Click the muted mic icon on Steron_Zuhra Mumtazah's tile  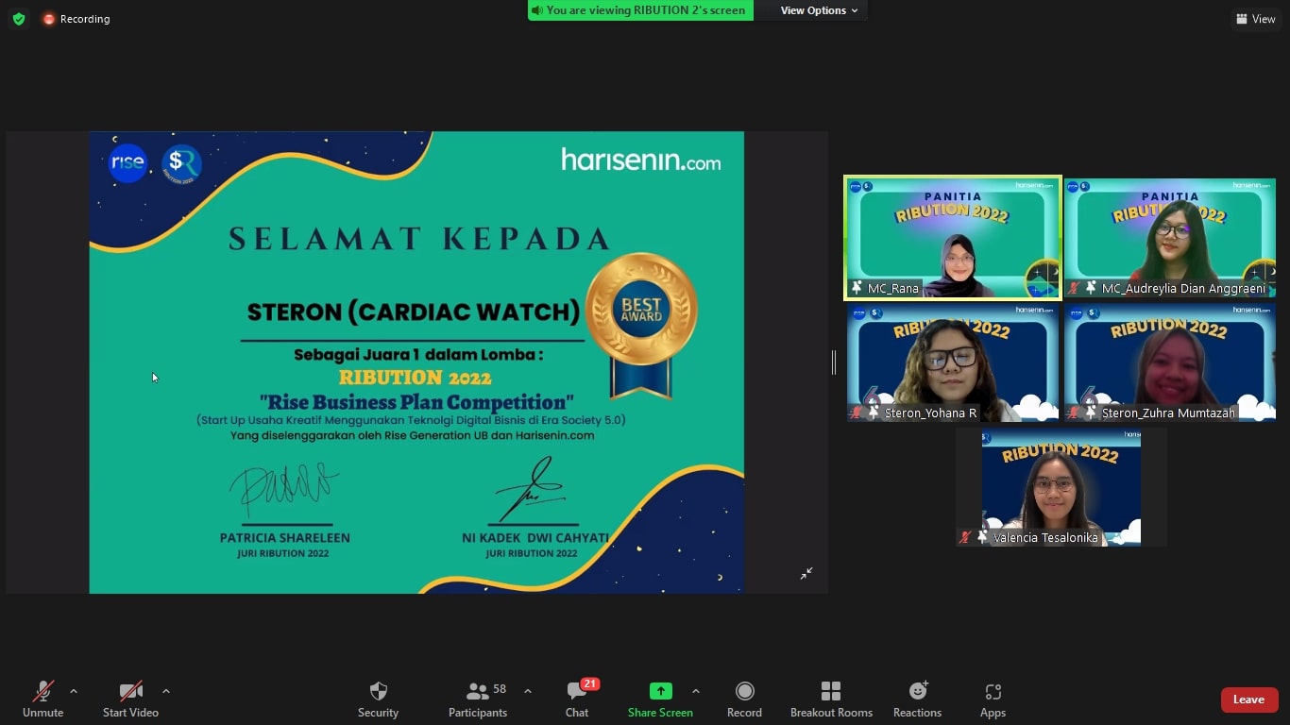coord(1074,413)
